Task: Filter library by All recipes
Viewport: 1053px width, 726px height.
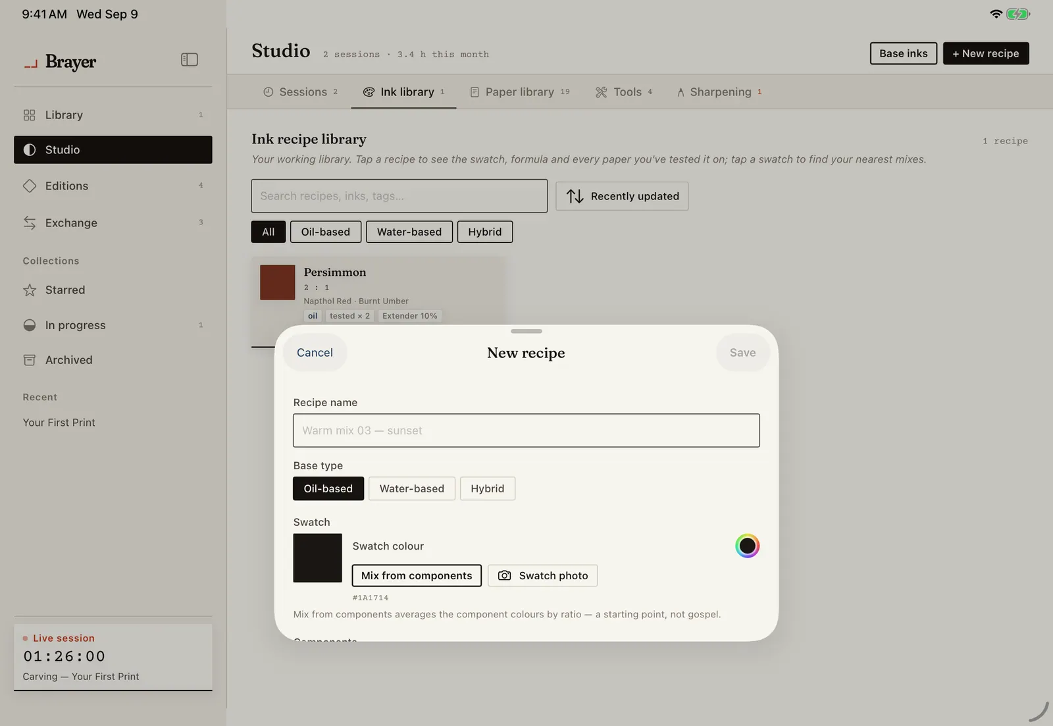Action: (269, 232)
